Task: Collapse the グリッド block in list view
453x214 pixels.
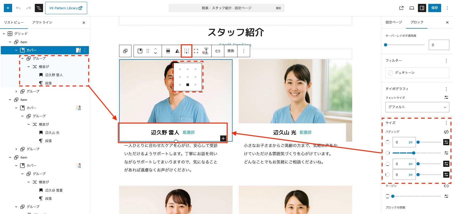Action: tap(4, 34)
